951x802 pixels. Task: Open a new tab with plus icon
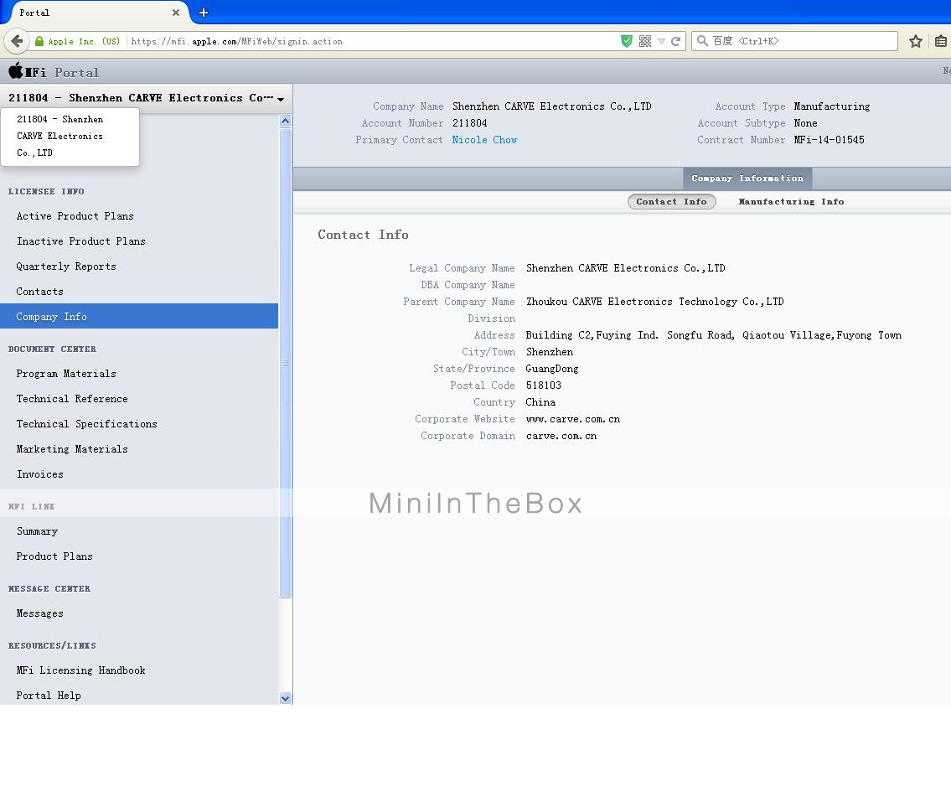204,13
